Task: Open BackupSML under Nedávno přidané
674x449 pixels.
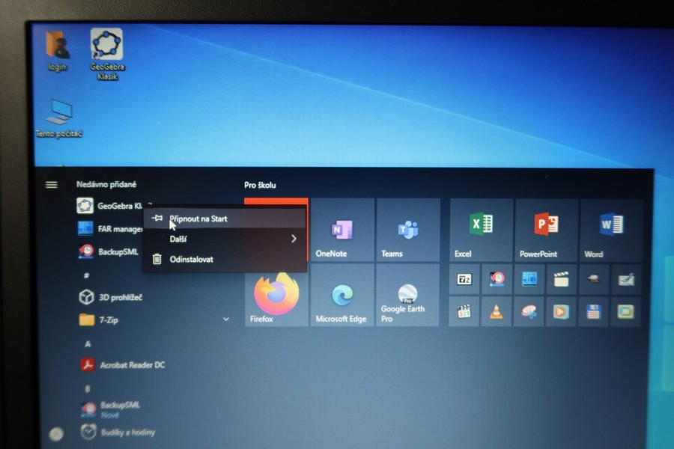Action: 110,251
